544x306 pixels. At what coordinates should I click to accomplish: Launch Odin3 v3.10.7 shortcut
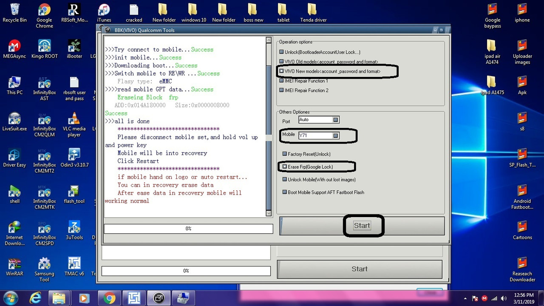[x=74, y=158]
